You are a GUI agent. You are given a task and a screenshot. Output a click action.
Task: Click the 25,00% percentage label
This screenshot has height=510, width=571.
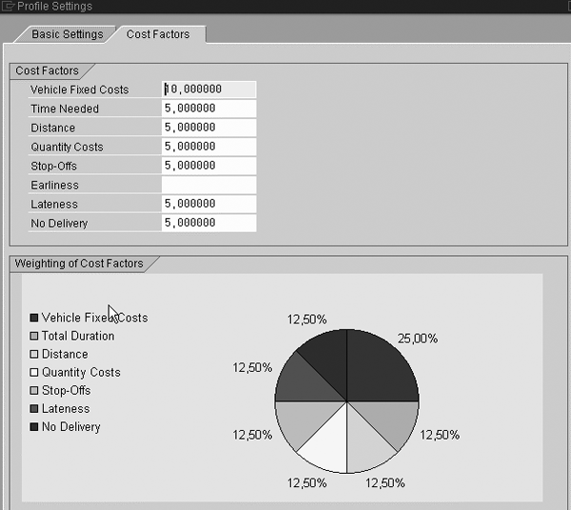coord(418,339)
